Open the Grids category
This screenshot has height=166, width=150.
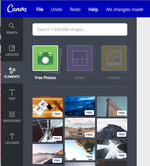click(x=80, y=58)
